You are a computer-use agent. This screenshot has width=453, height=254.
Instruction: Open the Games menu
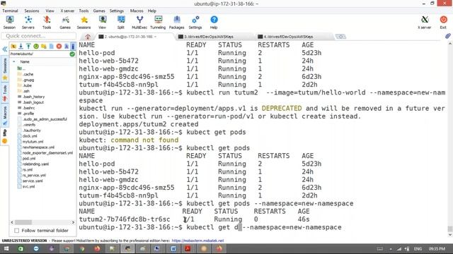(x=99, y=11)
